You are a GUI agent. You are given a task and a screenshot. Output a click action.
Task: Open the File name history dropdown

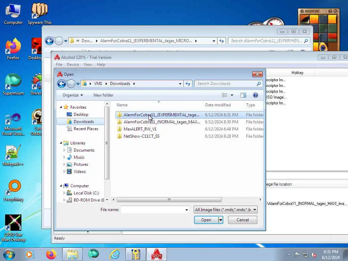coord(187,210)
